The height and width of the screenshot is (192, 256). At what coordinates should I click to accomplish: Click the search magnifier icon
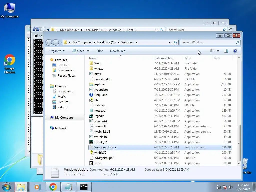237,42
